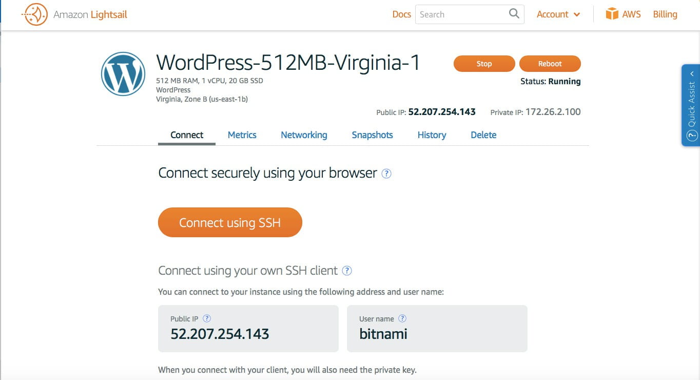This screenshot has width=700, height=380.
Task: Open the AWS console via the cube icon
Action: 613,13
